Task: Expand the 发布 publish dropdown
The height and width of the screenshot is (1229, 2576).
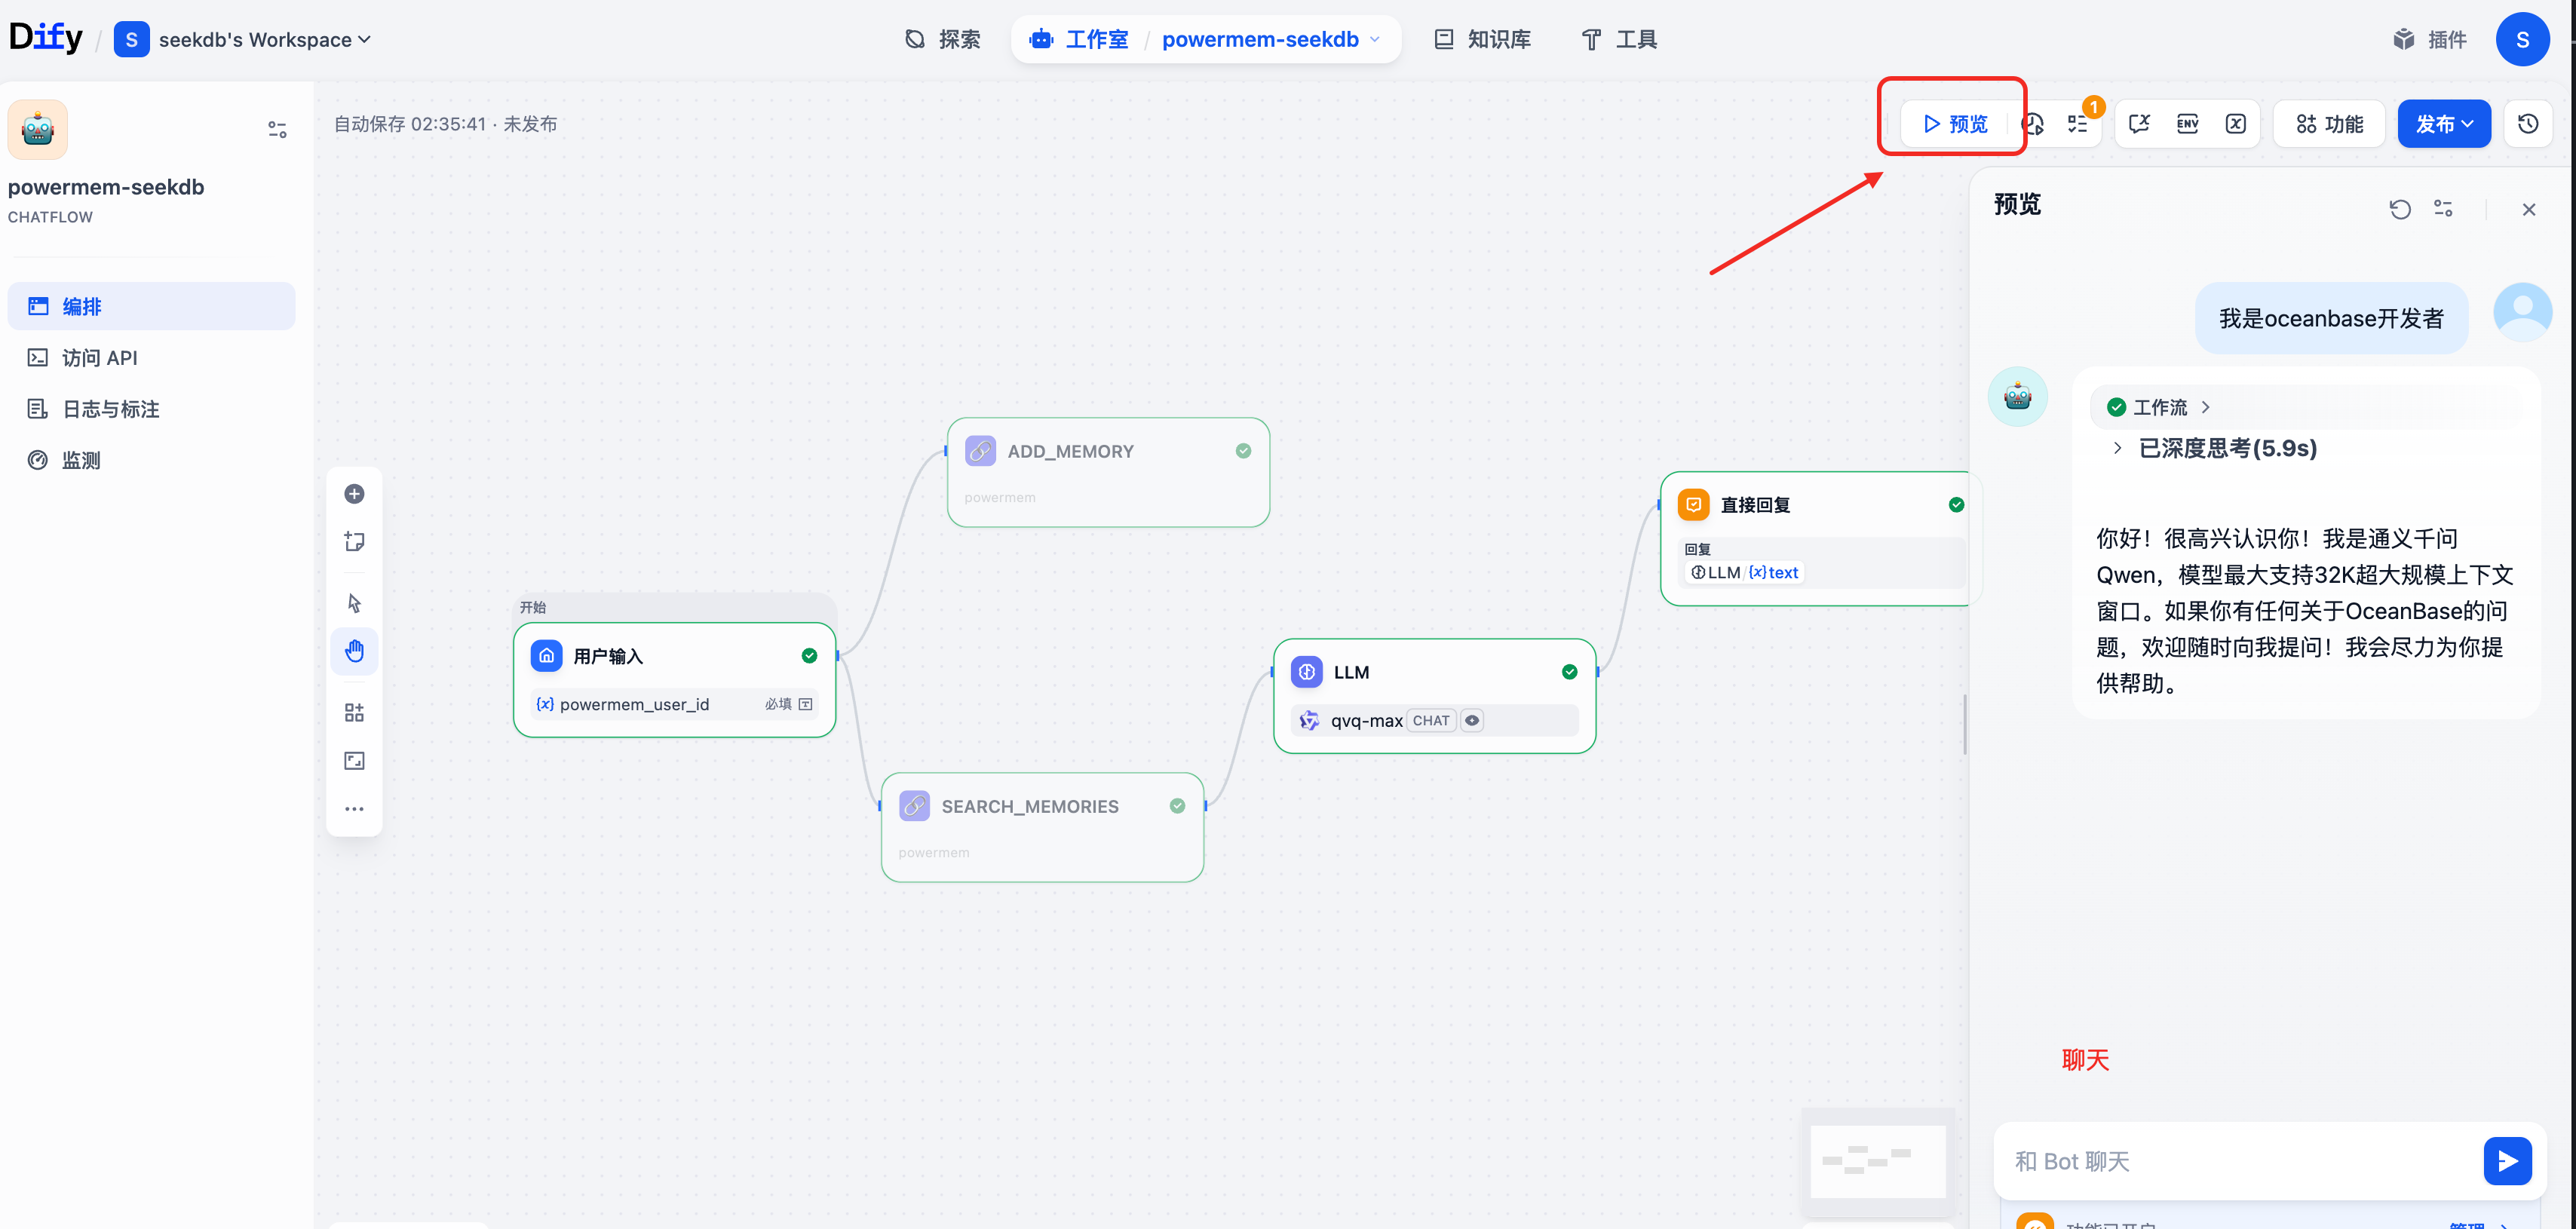Action: coord(2443,124)
